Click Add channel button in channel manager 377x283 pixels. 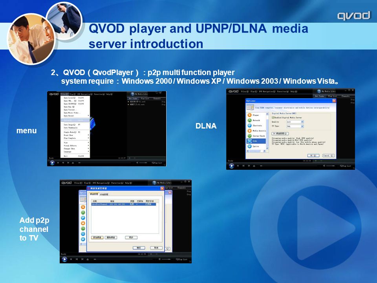point(97,237)
